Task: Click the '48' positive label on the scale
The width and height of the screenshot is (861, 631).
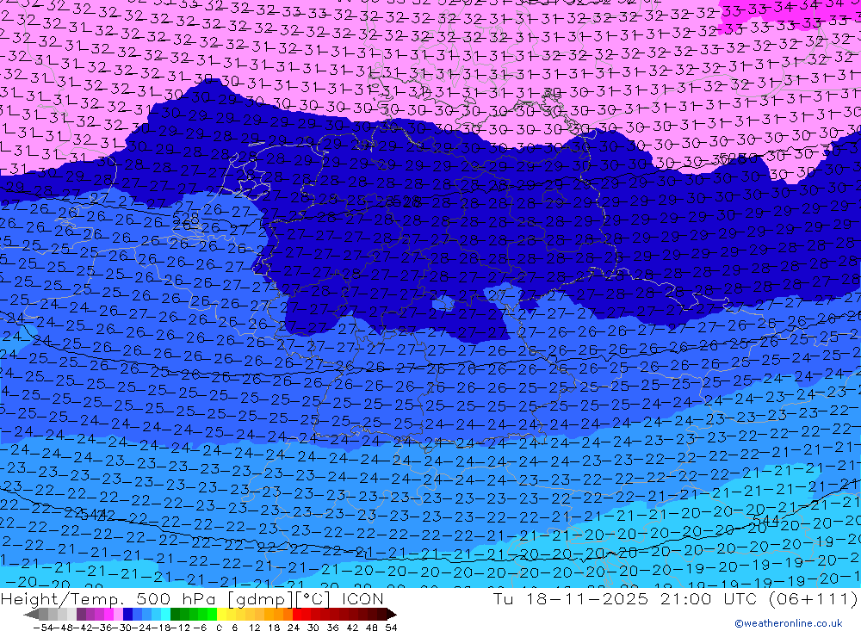Action: (x=372, y=628)
